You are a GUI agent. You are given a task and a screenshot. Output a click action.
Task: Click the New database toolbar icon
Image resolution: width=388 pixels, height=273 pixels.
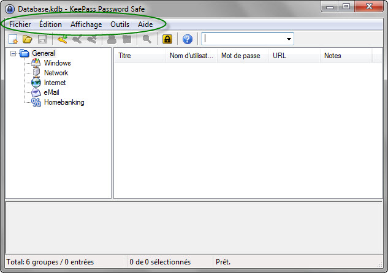(13, 39)
